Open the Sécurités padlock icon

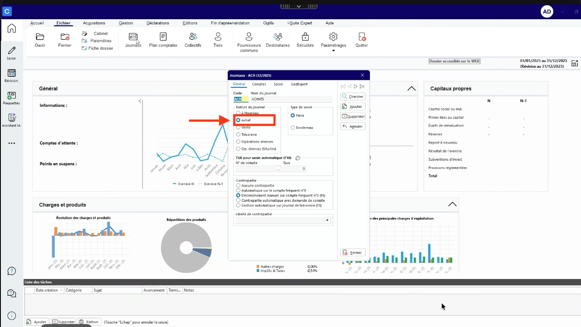[305, 40]
